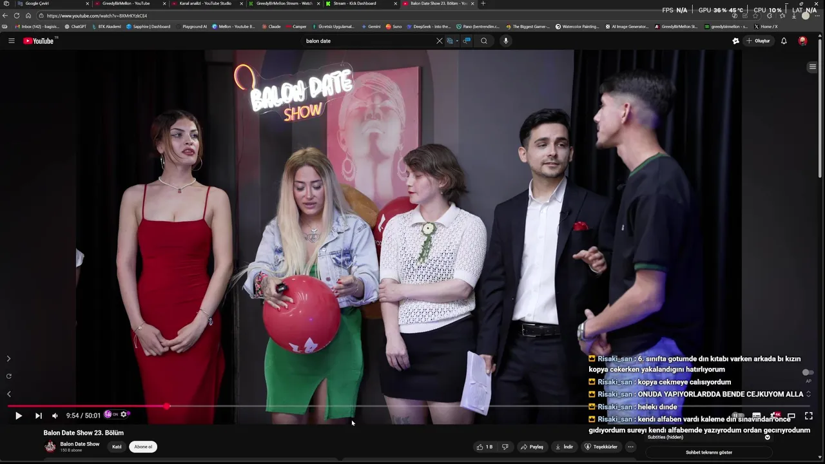The height and width of the screenshot is (464, 825).
Task: Open Claude bookmark
Action: pyautogui.click(x=271, y=26)
